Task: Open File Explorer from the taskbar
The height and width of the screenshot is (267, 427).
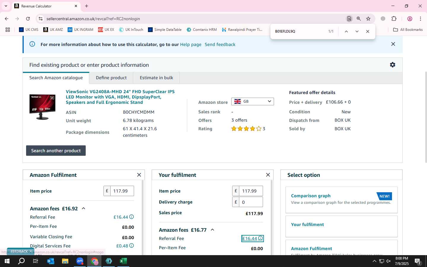Action: [65, 261]
